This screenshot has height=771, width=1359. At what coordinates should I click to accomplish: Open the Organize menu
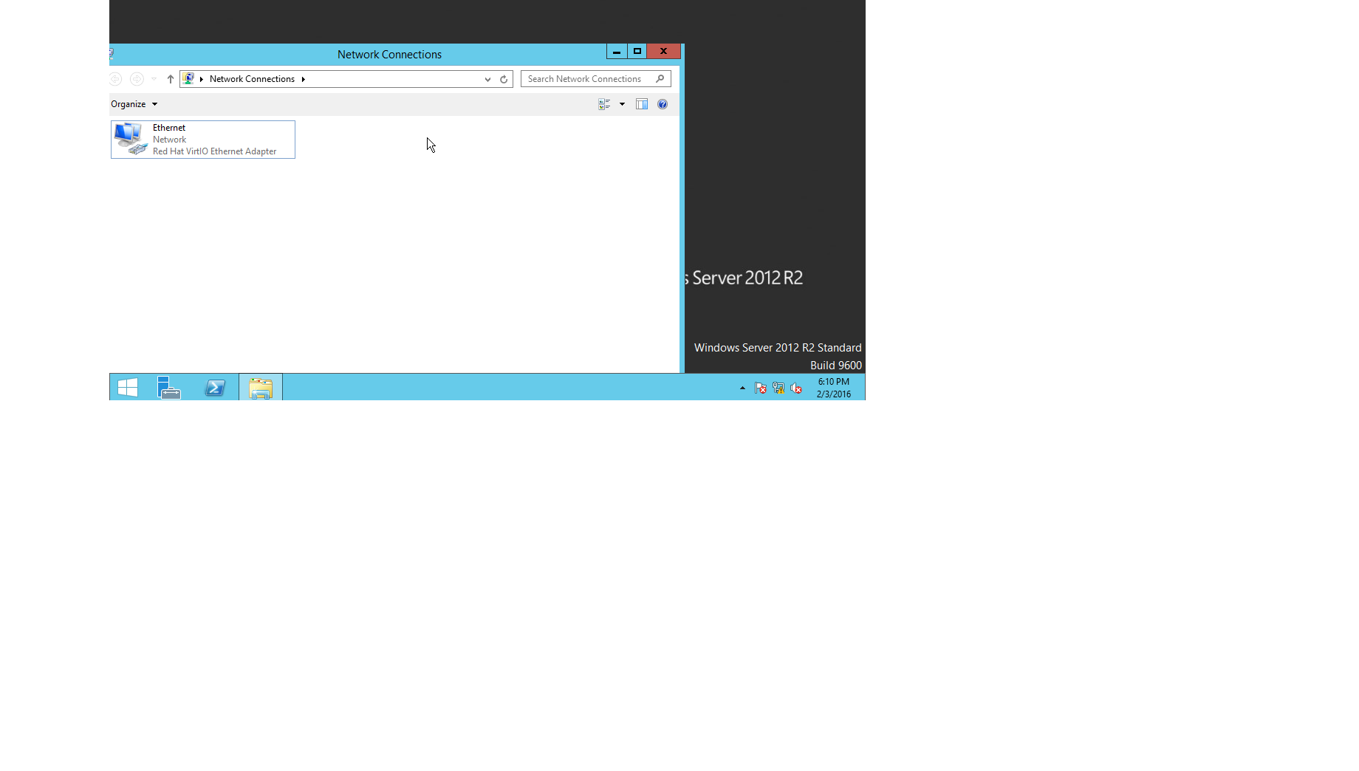pyautogui.click(x=134, y=104)
